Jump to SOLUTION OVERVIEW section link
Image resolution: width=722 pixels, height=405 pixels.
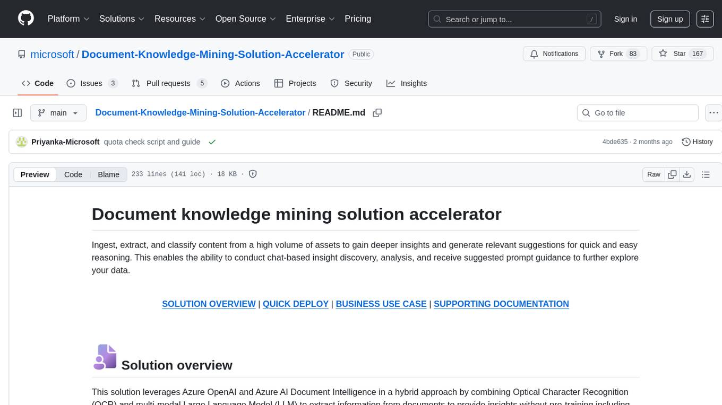pyautogui.click(x=209, y=304)
